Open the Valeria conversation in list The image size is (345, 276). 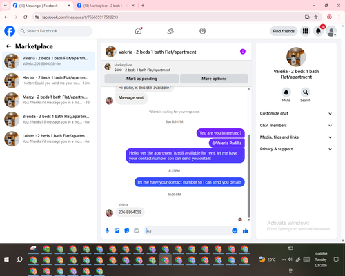[x=48, y=61]
